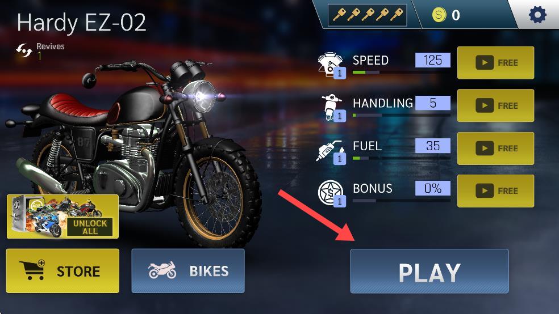Click the Unlock All bikes promo banner
559x314 pixels.
(62, 217)
